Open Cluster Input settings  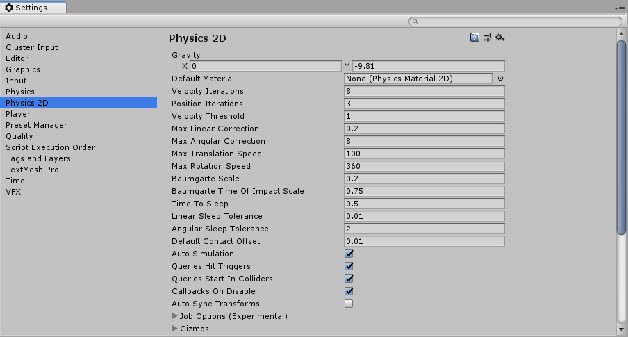pyautogui.click(x=78, y=47)
